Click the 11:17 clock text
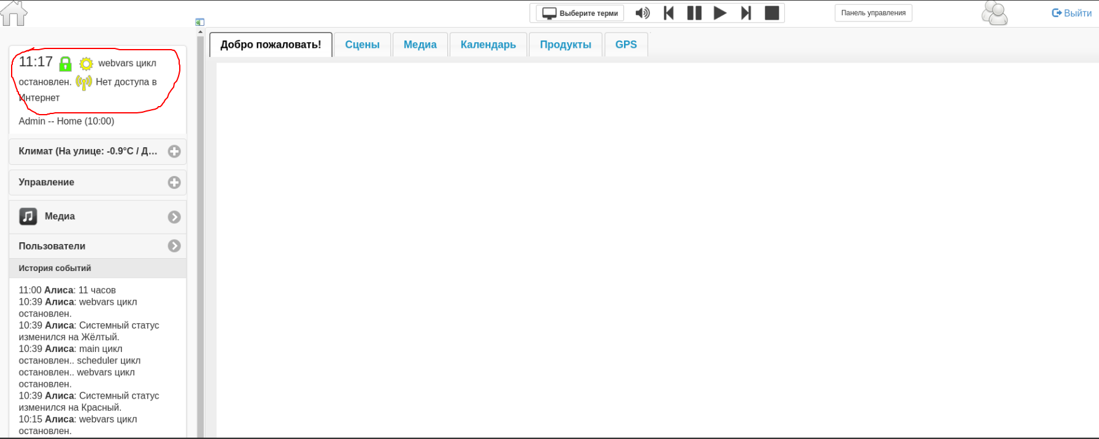 [x=36, y=62]
